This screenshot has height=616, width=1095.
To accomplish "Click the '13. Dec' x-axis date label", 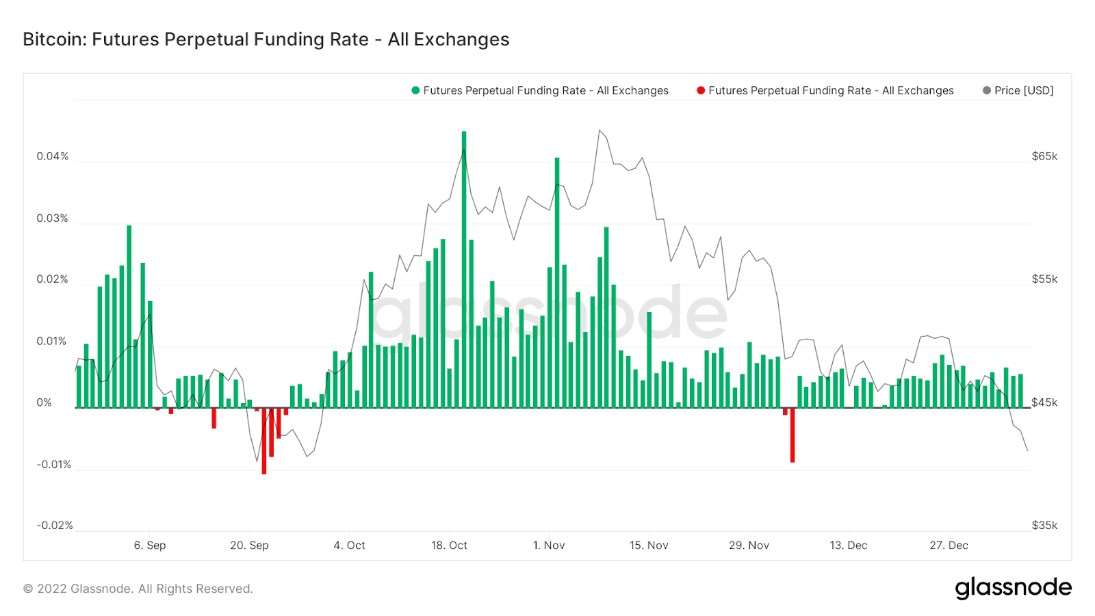I will click(x=849, y=546).
